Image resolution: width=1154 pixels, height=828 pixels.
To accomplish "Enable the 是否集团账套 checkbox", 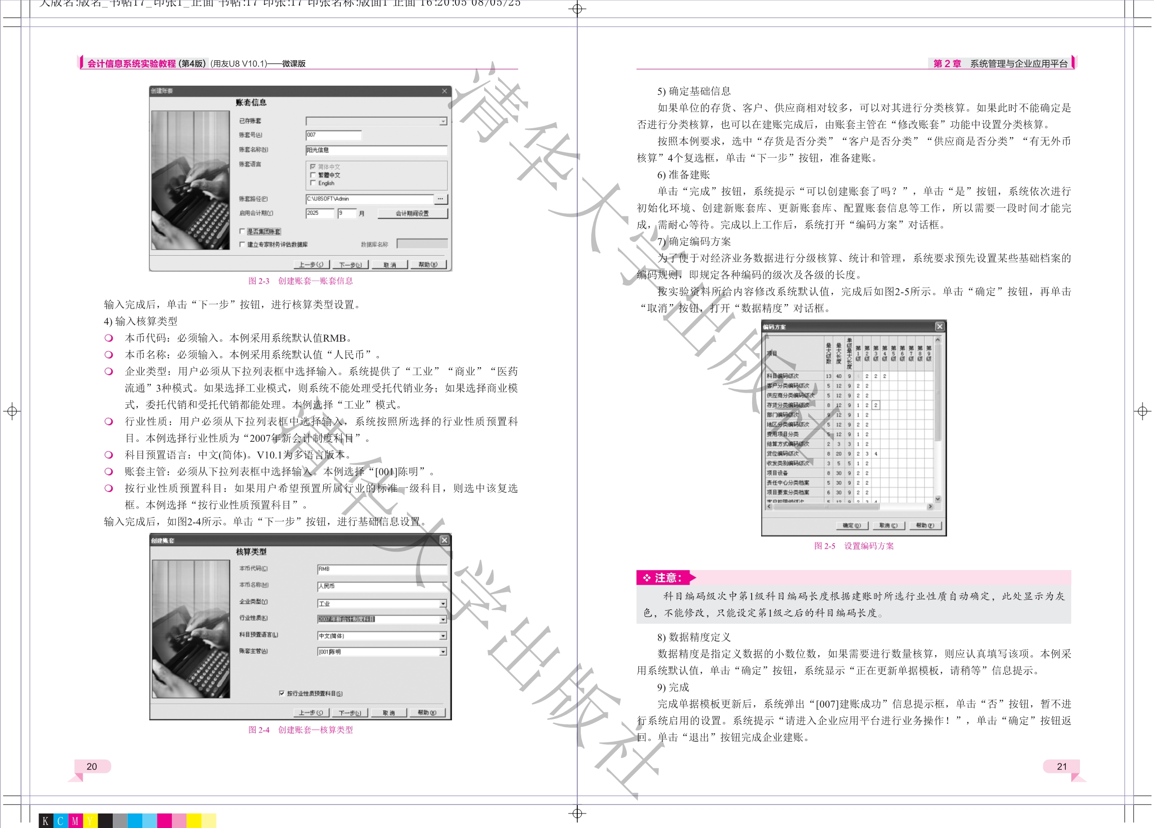I will coord(242,231).
